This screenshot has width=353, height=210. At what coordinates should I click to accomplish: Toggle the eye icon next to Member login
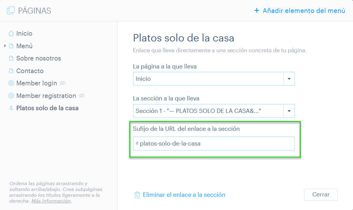pos(63,83)
